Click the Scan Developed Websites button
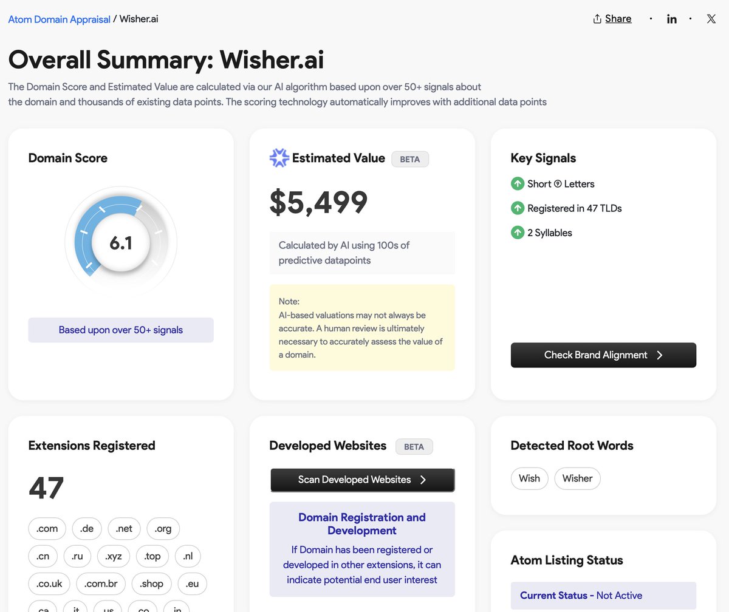 (362, 480)
